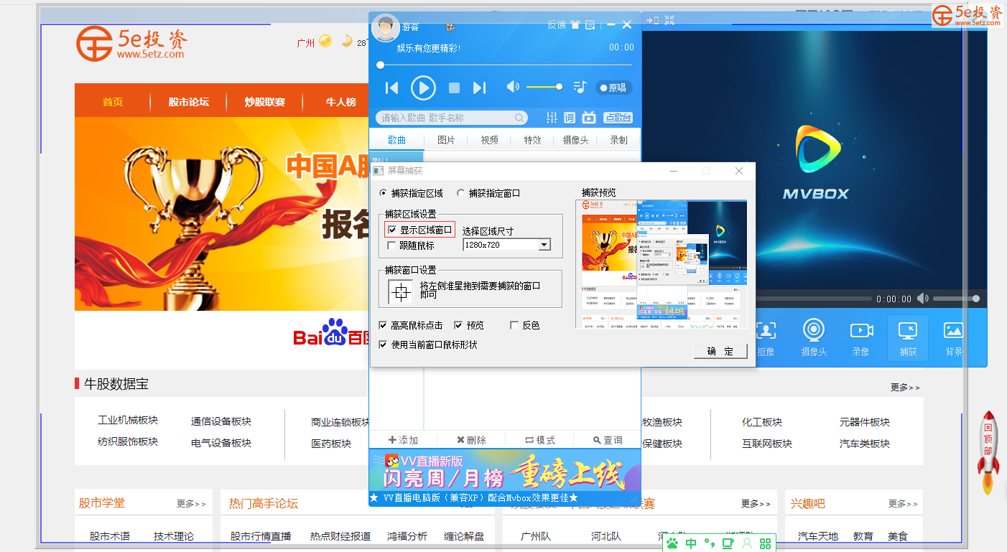The image size is (1007, 552).
Task: Switch to the 歌曲 tab
Action: (397, 140)
